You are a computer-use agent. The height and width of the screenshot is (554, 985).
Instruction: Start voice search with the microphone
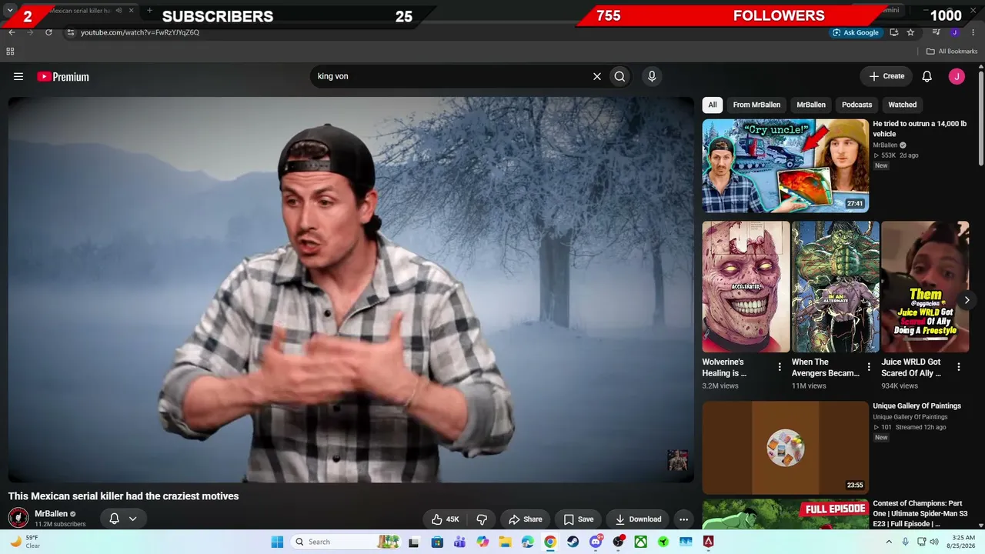click(x=652, y=76)
